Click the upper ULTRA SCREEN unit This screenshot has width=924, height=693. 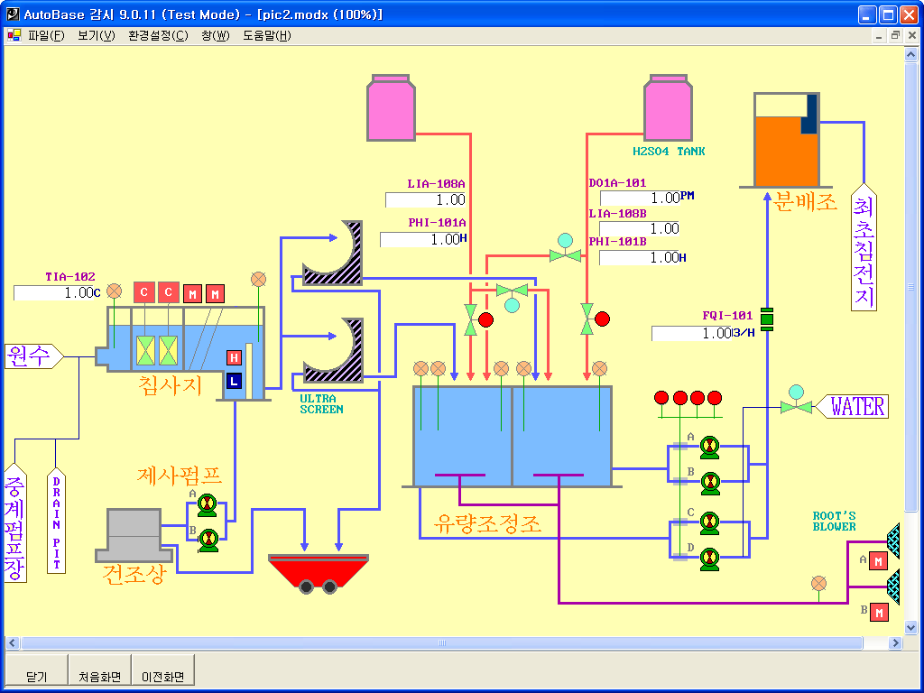333,253
